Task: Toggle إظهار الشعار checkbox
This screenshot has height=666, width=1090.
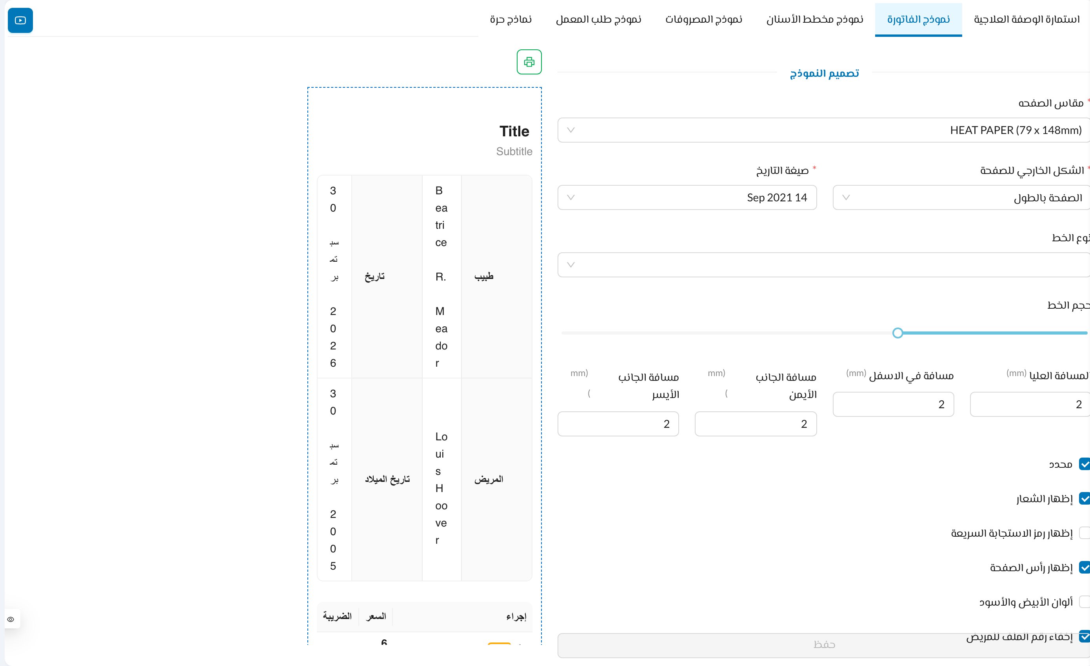Action: tap(1084, 498)
